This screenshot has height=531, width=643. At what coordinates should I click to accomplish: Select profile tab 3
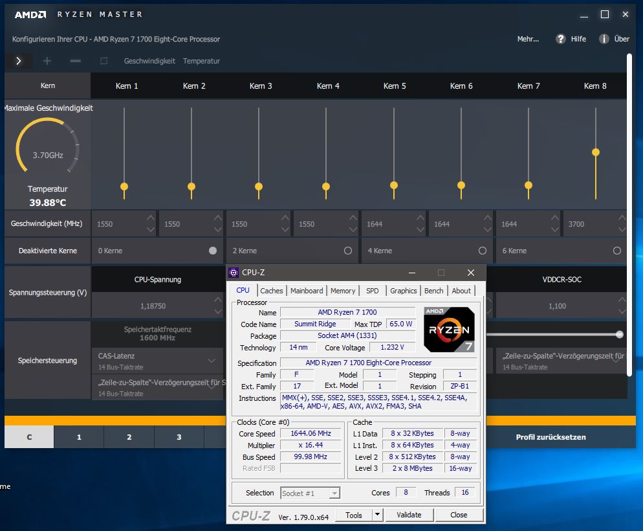click(179, 437)
